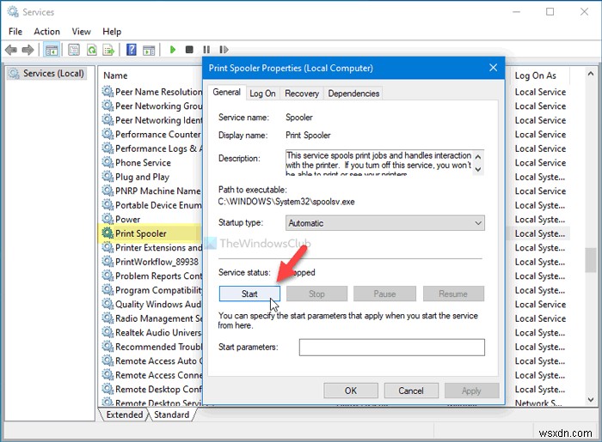Click OK in Print Spooler Properties
Viewport: 602px width, 442px height.
coord(351,391)
